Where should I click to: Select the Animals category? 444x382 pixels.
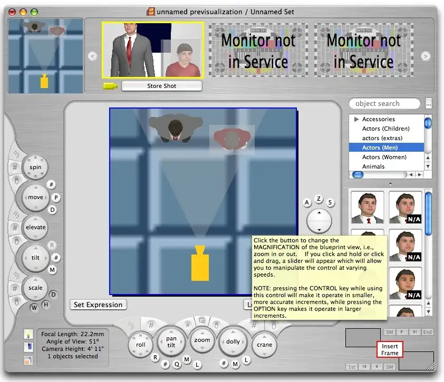[373, 166]
